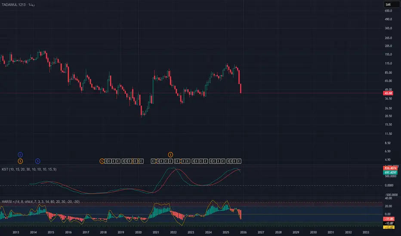401x236 pixels.
Task: Click the 85.00 price scale label
Action: 388,73
